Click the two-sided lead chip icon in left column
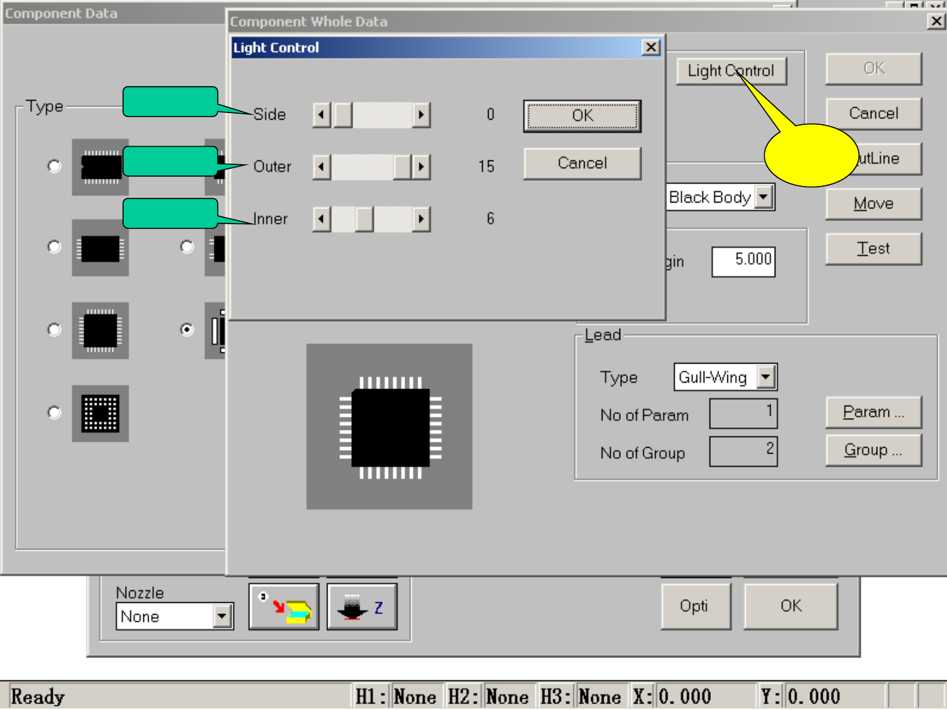 click(x=100, y=248)
